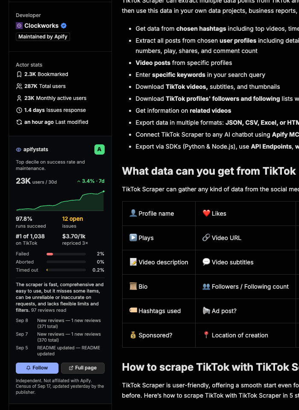Image resolution: width=299 pixels, height=410 pixels.
Task: Click the speech bubble beside Video subtitles
Action: coord(206,262)
